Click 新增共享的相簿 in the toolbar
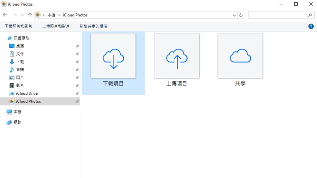 click(x=93, y=26)
